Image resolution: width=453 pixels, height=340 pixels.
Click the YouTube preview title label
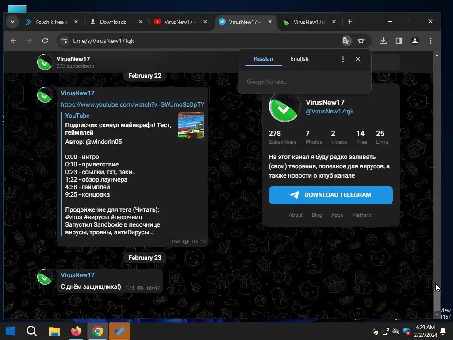pos(77,116)
